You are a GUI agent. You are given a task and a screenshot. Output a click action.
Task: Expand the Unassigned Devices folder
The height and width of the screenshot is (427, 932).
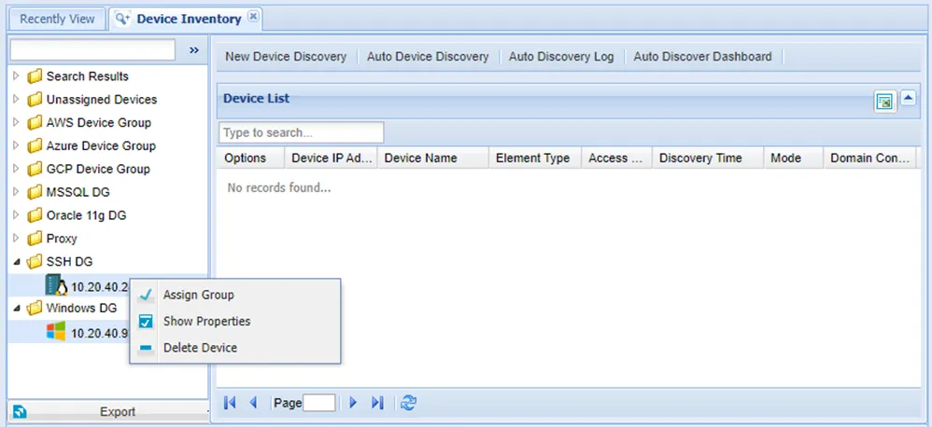coord(16,99)
